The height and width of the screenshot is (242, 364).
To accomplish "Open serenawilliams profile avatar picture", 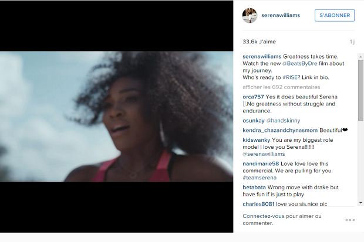I will click(250, 16).
